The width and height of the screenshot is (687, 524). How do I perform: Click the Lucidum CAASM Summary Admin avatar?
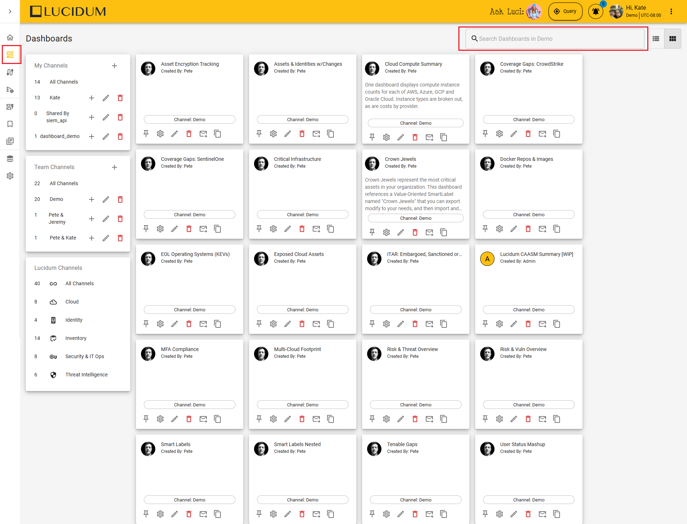487,259
